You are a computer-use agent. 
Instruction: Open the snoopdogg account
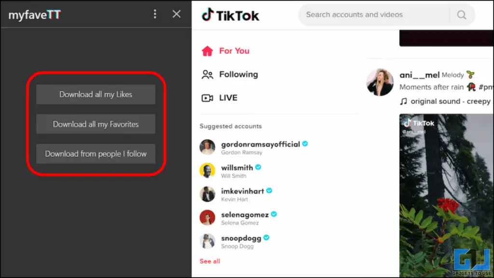coord(241,238)
